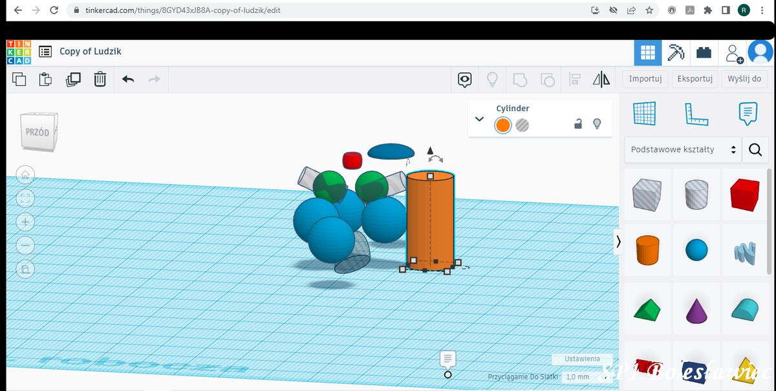Open the Tinkercad user profile avatar
The width and height of the screenshot is (776, 391).
(760, 52)
